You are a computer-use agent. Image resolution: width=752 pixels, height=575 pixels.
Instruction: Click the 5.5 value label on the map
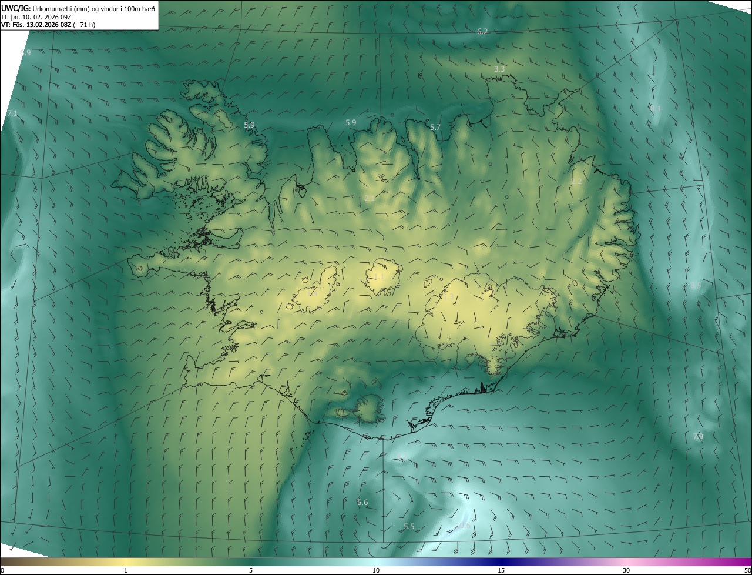click(409, 527)
